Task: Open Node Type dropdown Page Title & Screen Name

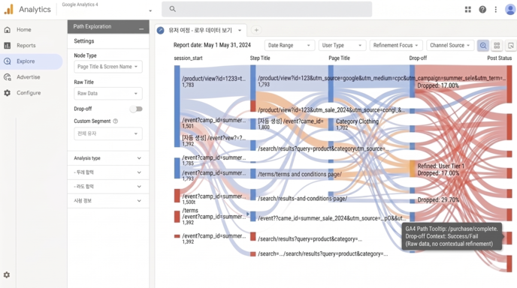Action: (x=108, y=67)
